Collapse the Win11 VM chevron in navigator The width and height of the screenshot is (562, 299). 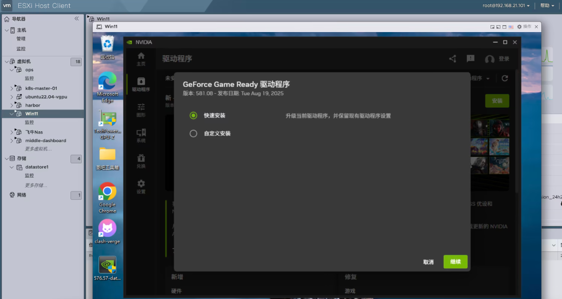pos(12,113)
